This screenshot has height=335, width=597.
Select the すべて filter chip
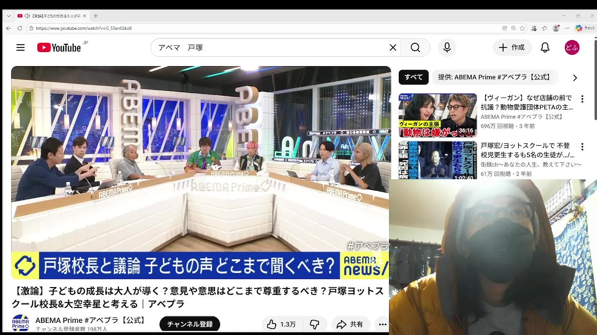click(x=413, y=77)
